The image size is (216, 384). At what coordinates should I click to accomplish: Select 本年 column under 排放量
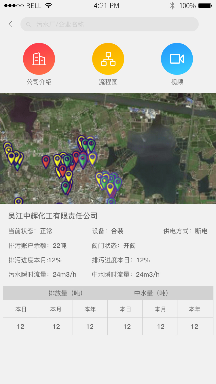[x=90, y=309]
